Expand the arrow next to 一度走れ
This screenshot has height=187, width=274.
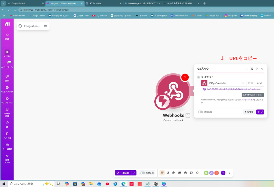[134, 173]
